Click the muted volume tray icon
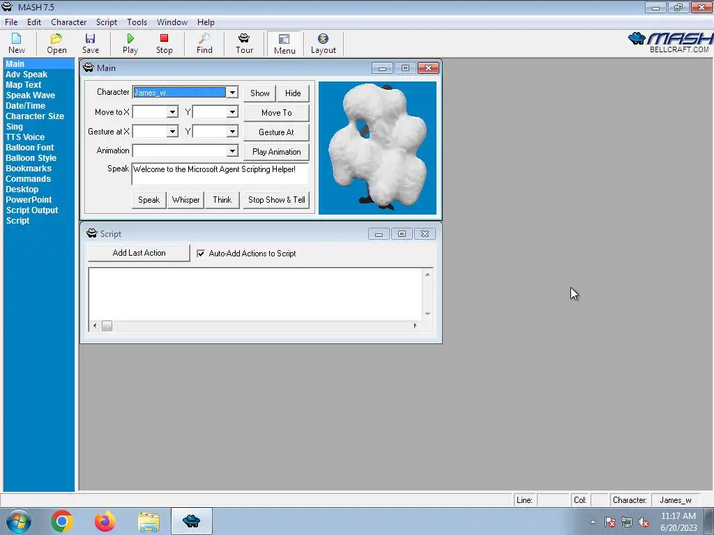 pyautogui.click(x=644, y=522)
